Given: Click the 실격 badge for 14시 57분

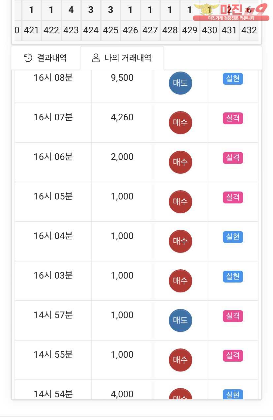Looking at the screenshot, I should [233, 316].
